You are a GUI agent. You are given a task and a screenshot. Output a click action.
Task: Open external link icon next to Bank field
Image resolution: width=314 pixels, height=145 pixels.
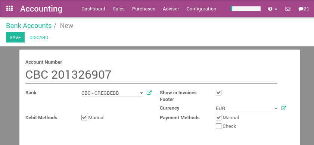pyautogui.click(x=149, y=93)
